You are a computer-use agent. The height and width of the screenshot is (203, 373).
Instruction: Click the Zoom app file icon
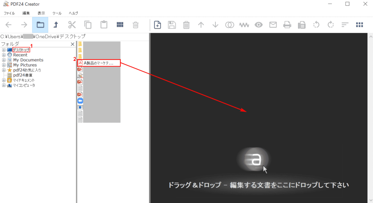pos(80,101)
